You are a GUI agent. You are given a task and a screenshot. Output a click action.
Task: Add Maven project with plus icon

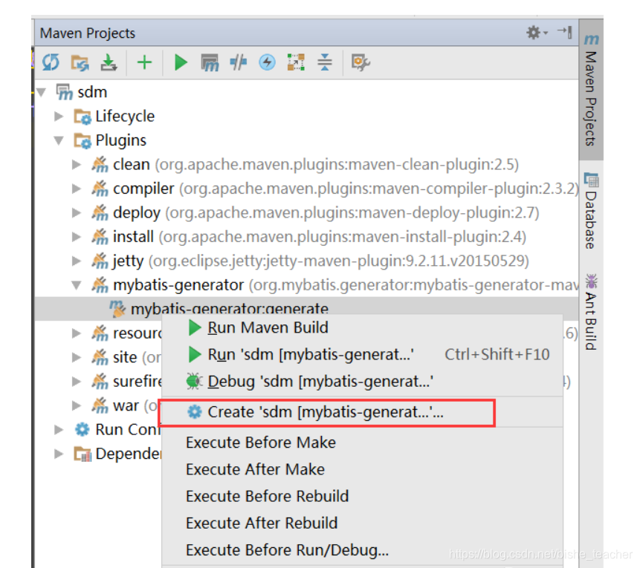[x=144, y=62]
